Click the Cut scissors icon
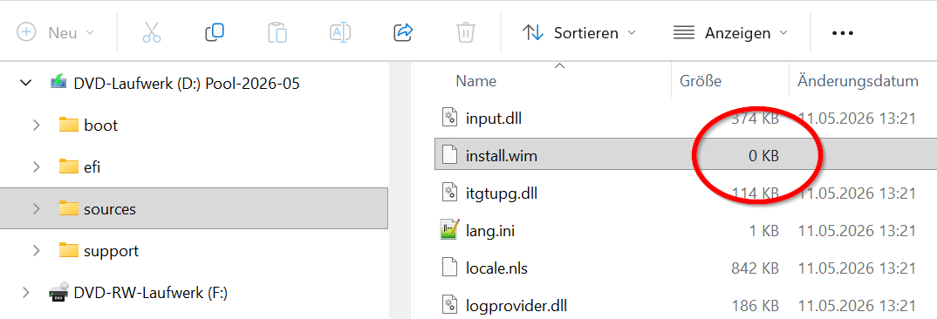This screenshot has height=319, width=937. [x=152, y=32]
